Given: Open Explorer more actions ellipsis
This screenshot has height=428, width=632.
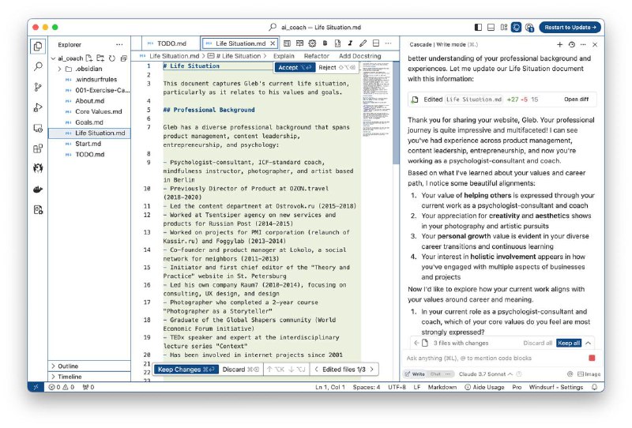Looking at the screenshot, I should coord(119,44).
